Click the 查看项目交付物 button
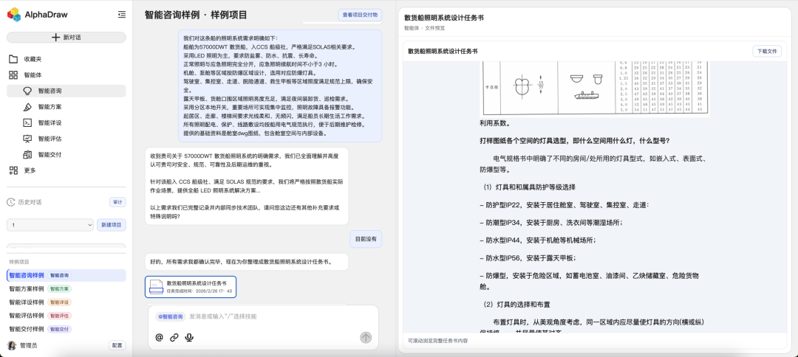 click(x=360, y=15)
